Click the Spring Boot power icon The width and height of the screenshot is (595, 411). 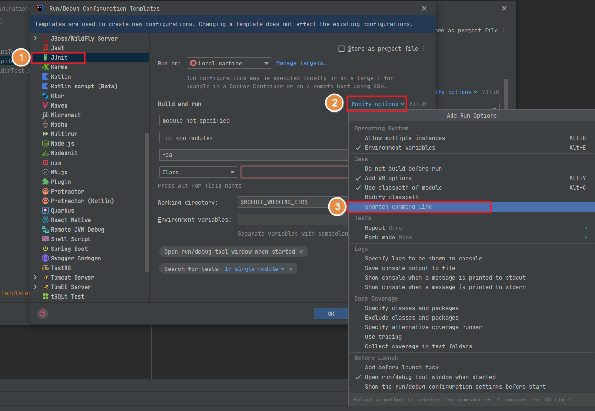pyautogui.click(x=45, y=249)
